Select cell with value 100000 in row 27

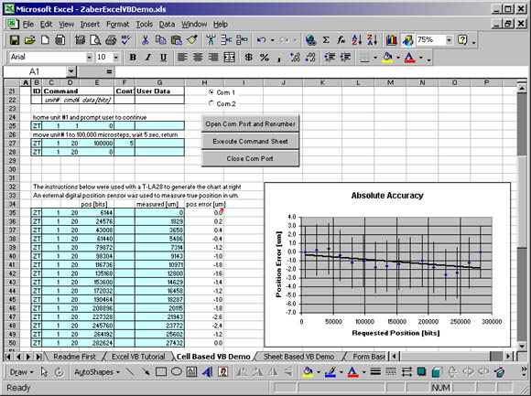pyautogui.click(x=96, y=143)
